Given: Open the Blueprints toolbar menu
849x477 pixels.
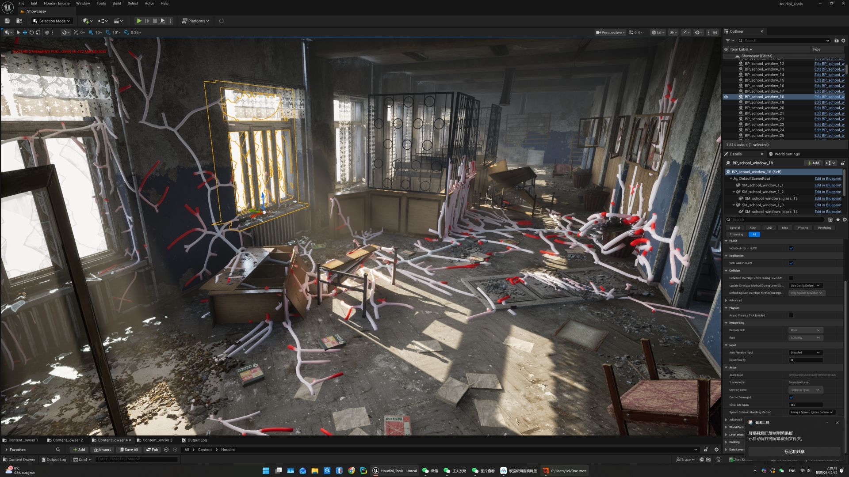Looking at the screenshot, I should 103,21.
